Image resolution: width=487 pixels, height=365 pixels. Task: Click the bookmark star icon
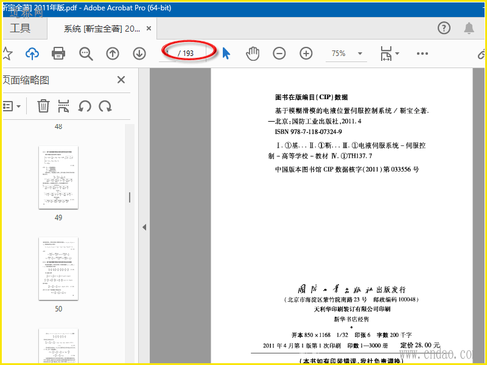pos(7,54)
